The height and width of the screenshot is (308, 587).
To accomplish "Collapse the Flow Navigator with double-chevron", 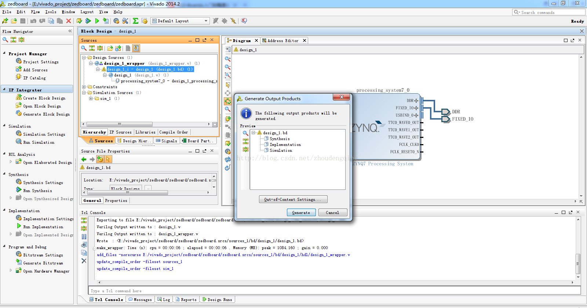I will 70,31.
